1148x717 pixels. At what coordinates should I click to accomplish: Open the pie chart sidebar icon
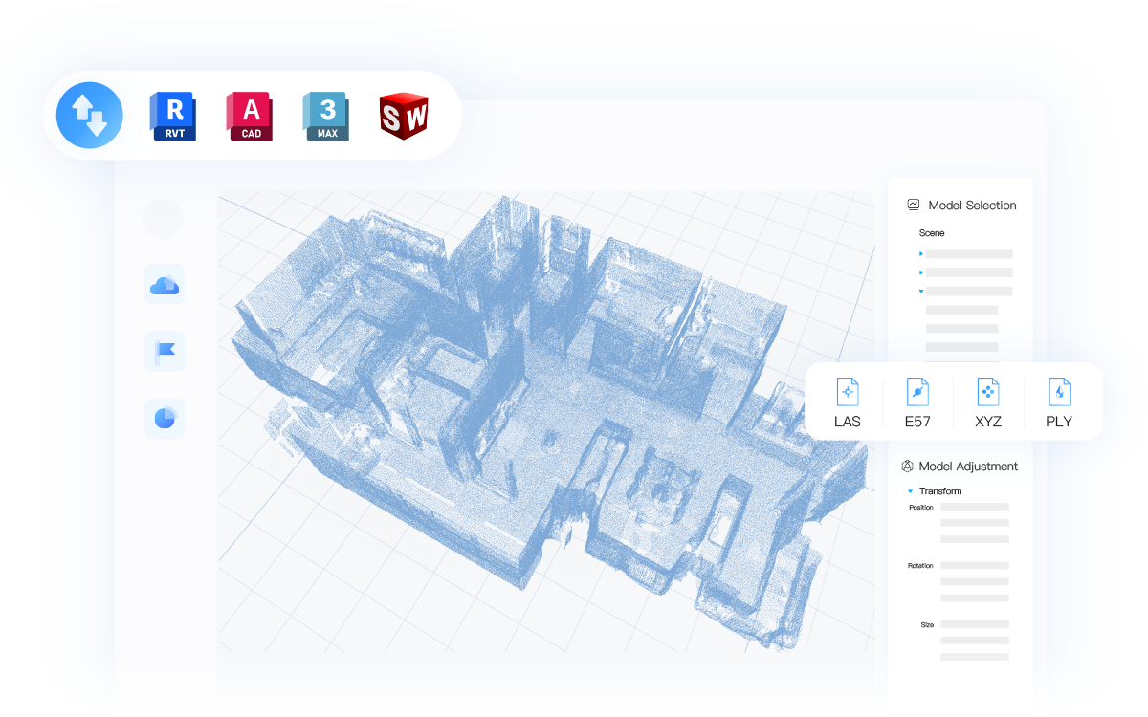(165, 419)
